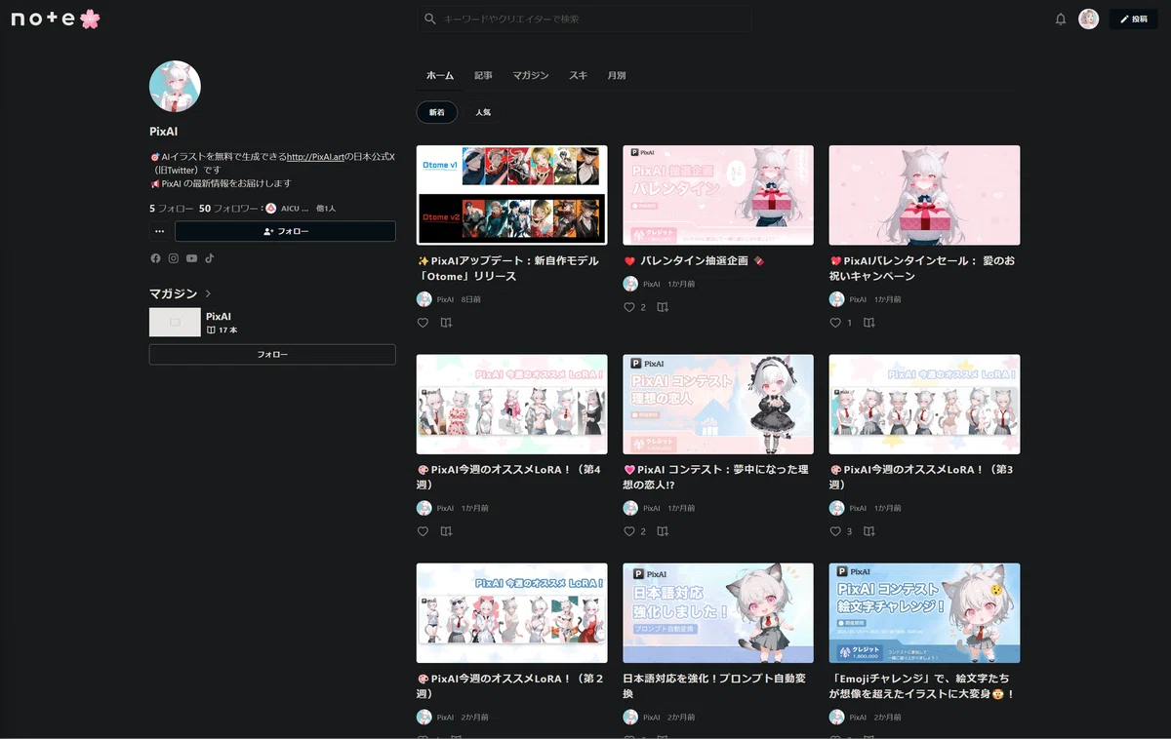The height and width of the screenshot is (739, 1171).
Task: Open the 絵文字チャレンジ contest thumbnail
Action: tap(924, 613)
